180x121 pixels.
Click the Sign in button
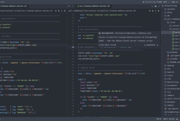(x=175, y=2)
